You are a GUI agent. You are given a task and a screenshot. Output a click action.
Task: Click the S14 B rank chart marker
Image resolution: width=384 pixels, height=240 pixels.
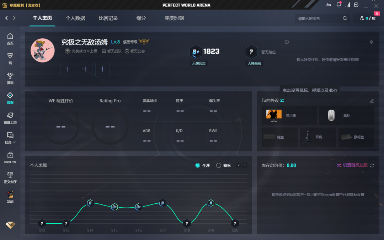pyautogui.click(x=90, y=203)
